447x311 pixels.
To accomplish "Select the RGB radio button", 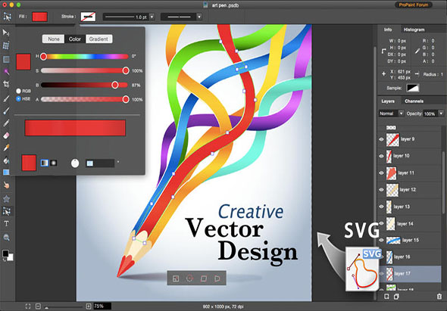I will pos(18,91).
